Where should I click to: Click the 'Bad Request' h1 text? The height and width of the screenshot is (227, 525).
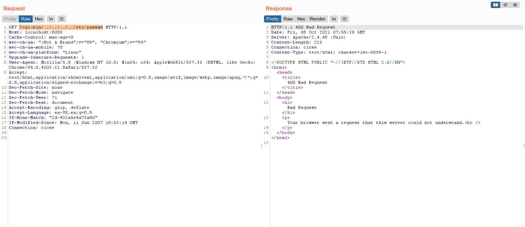302,107
